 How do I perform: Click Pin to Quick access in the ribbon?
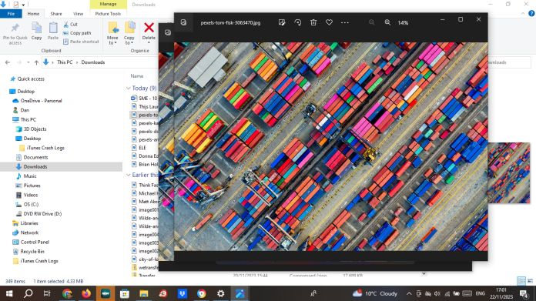[15, 34]
